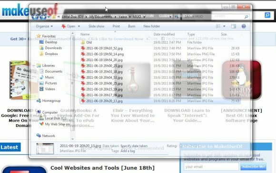Click the Refresh button beside address bar
276x173 pixels.
tap(177, 17)
